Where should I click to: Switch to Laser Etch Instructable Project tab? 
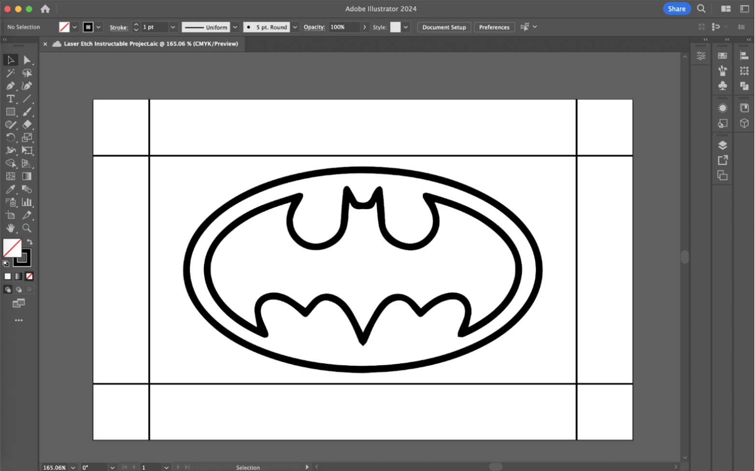point(151,44)
